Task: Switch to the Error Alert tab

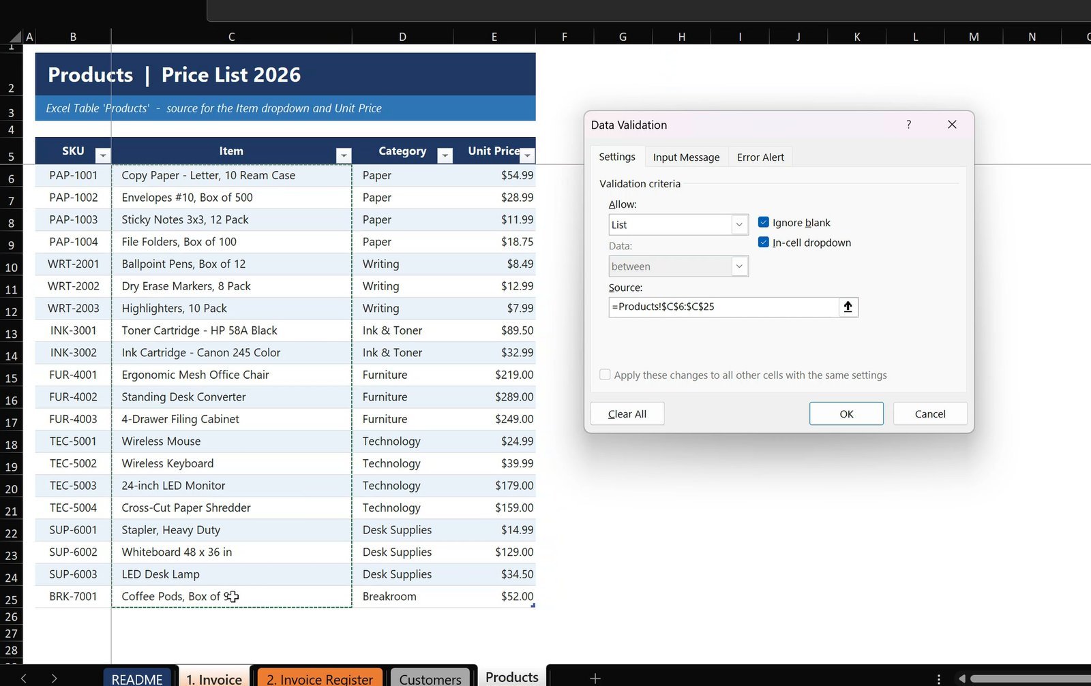Action: [760, 157]
